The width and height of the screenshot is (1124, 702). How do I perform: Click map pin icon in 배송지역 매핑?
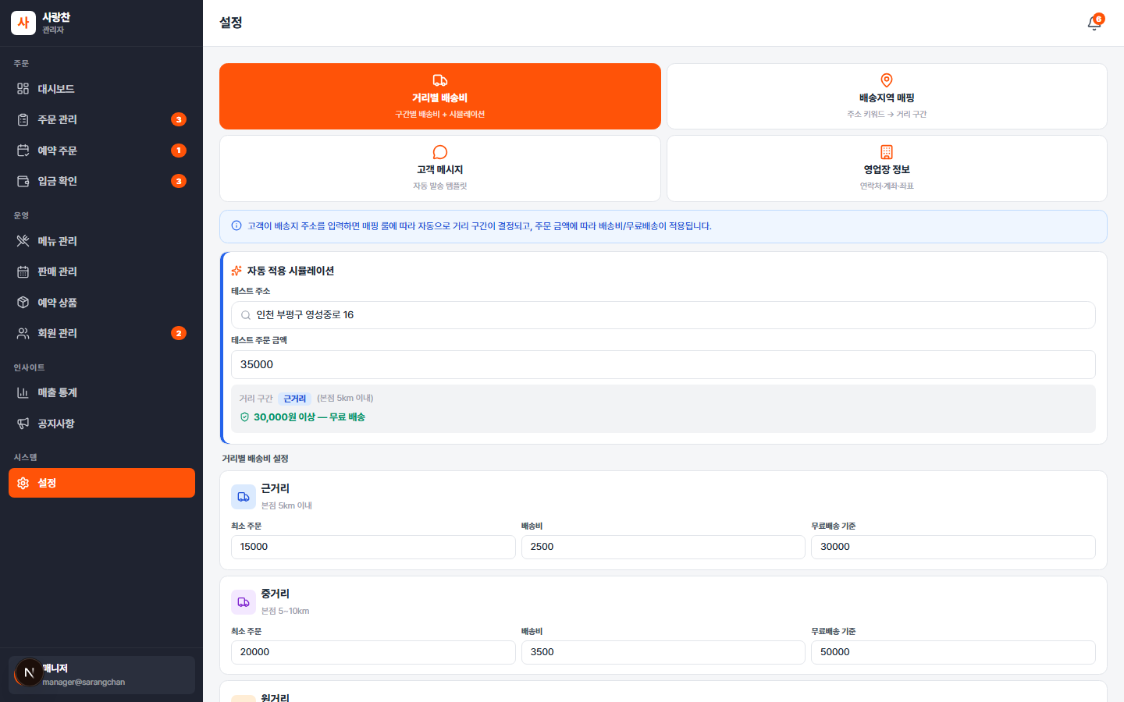click(887, 80)
